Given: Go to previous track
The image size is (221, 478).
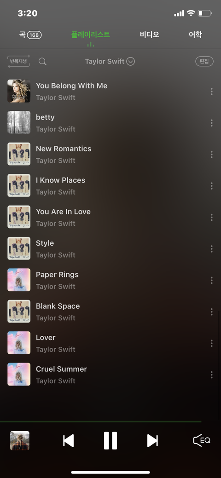Looking at the screenshot, I should 69,440.
